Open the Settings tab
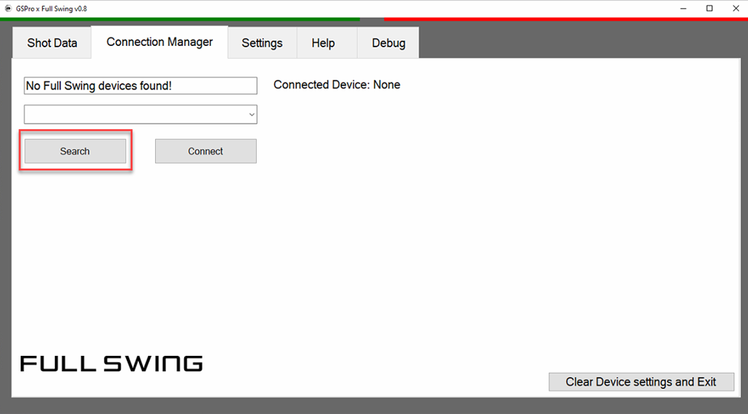This screenshot has width=748, height=414. click(262, 43)
